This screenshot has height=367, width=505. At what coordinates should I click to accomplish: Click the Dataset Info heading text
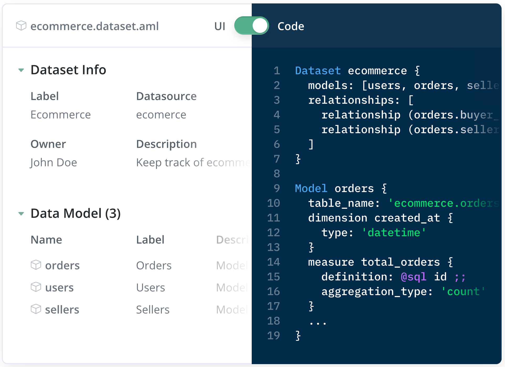[x=69, y=70]
